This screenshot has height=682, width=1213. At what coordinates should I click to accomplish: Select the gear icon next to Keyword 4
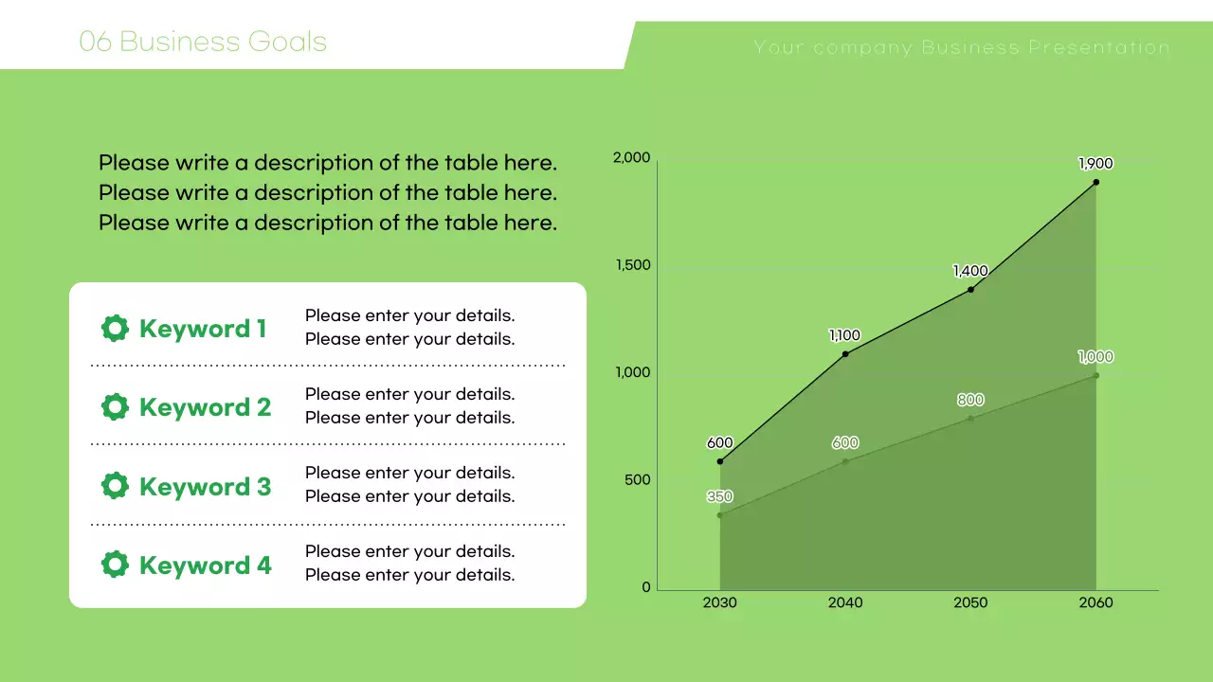[115, 565]
